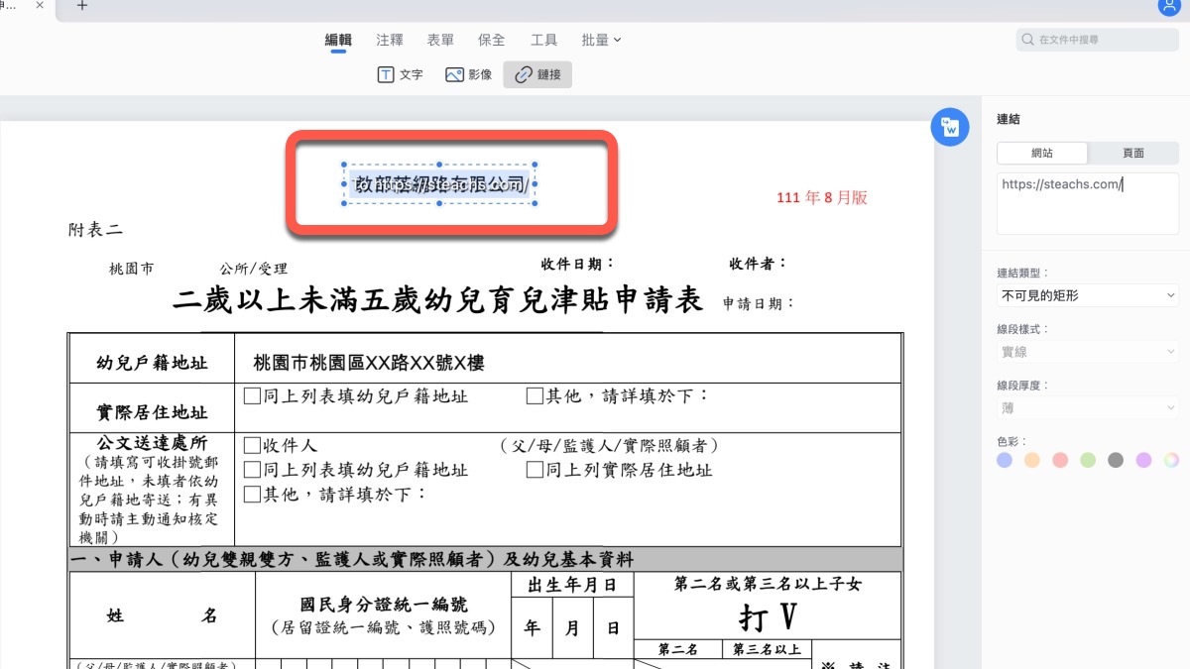Click the 在文件中搜尋 search field
The height and width of the screenshot is (669, 1190).
(1098, 40)
